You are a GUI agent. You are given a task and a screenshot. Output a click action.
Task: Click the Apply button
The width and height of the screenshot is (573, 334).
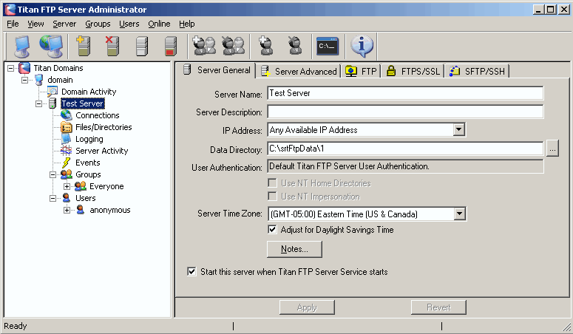307,307
